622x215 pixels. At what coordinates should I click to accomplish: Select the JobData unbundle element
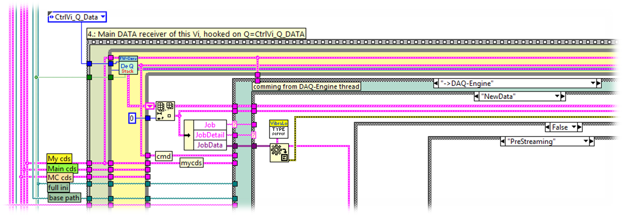210,145
